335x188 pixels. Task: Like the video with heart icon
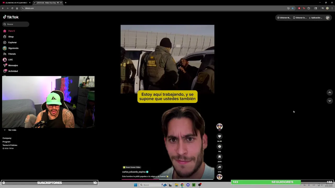[220, 136]
